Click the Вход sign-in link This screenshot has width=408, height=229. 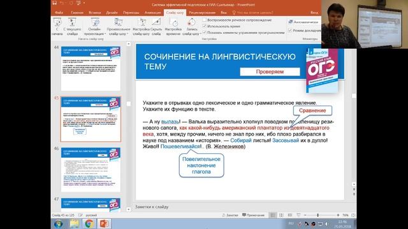point(314,13)
